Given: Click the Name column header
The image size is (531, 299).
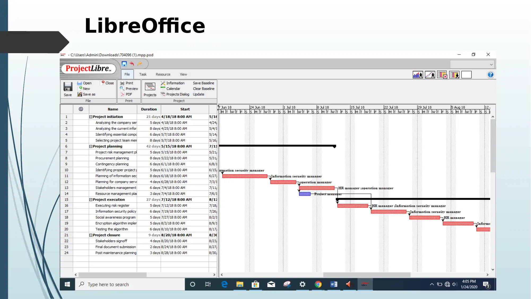Looking at the screenshot, I should [x=113, y=109].
